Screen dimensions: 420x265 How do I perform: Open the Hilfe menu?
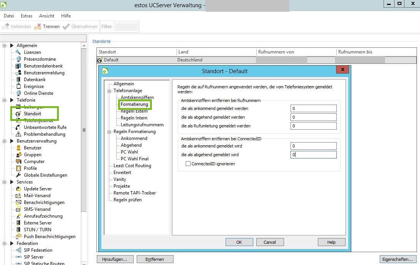pos(66,16)
